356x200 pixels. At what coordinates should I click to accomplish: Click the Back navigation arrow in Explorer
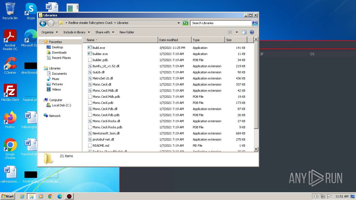(43, 23)
